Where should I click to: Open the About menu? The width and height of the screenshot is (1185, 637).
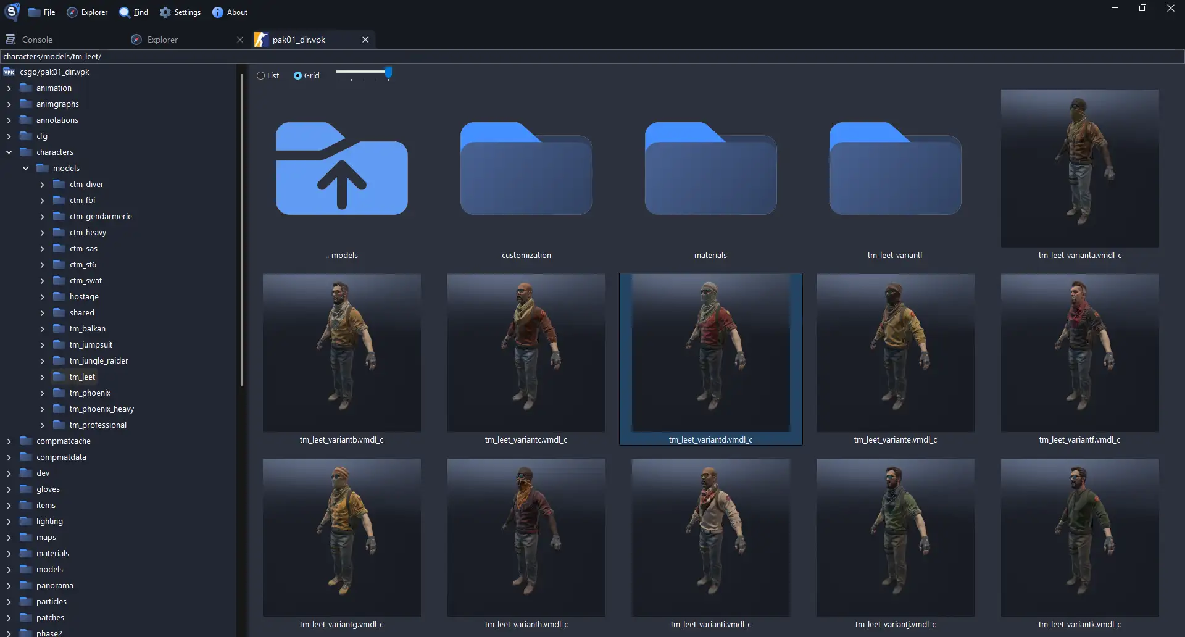click(x=230, y=12)
